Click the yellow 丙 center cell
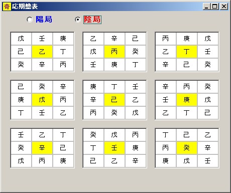Image resolution: width=231 pixels, height=193 pixels. point(114,52)
